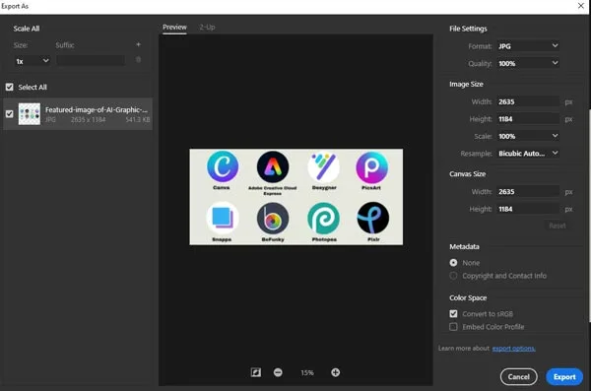
Task: Click the 541.3 KB file size text
Action: coord(138,119)
